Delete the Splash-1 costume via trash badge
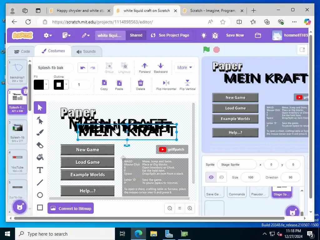The width and height of the screenshot is (320, 240). point(26,92)
